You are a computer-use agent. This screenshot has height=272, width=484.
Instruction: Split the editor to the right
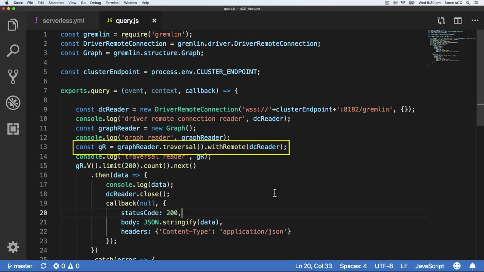click(x=458, y=21)
